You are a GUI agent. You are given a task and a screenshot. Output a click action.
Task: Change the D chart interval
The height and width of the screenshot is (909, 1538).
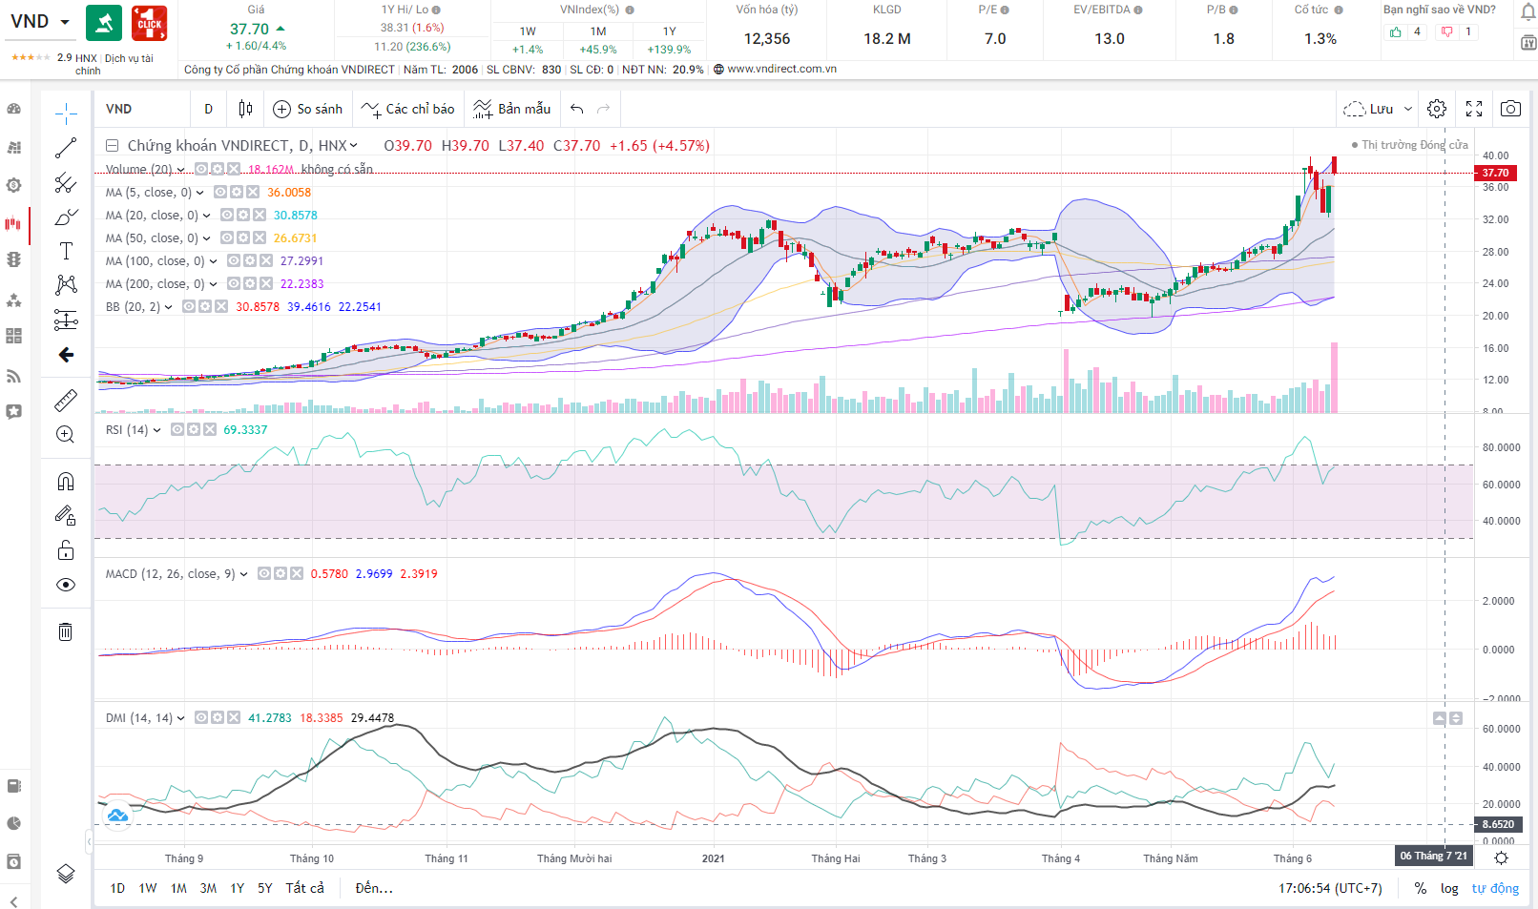click(x=208, y=109)
